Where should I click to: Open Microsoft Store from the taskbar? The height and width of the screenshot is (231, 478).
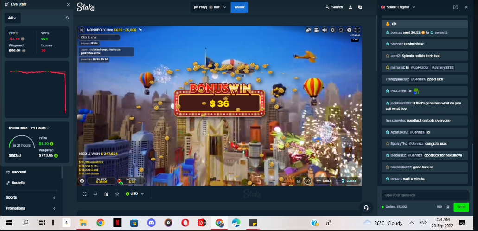click(x=134, y=223)
